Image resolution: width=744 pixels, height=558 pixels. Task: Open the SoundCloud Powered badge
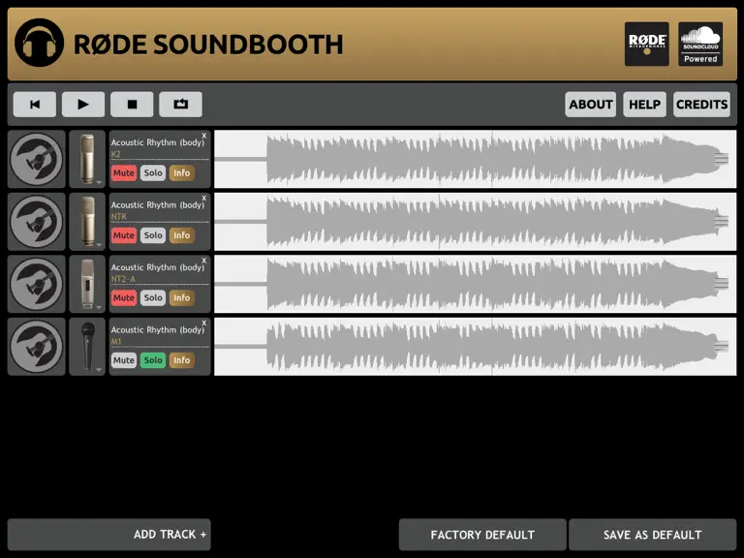[700, 44]
